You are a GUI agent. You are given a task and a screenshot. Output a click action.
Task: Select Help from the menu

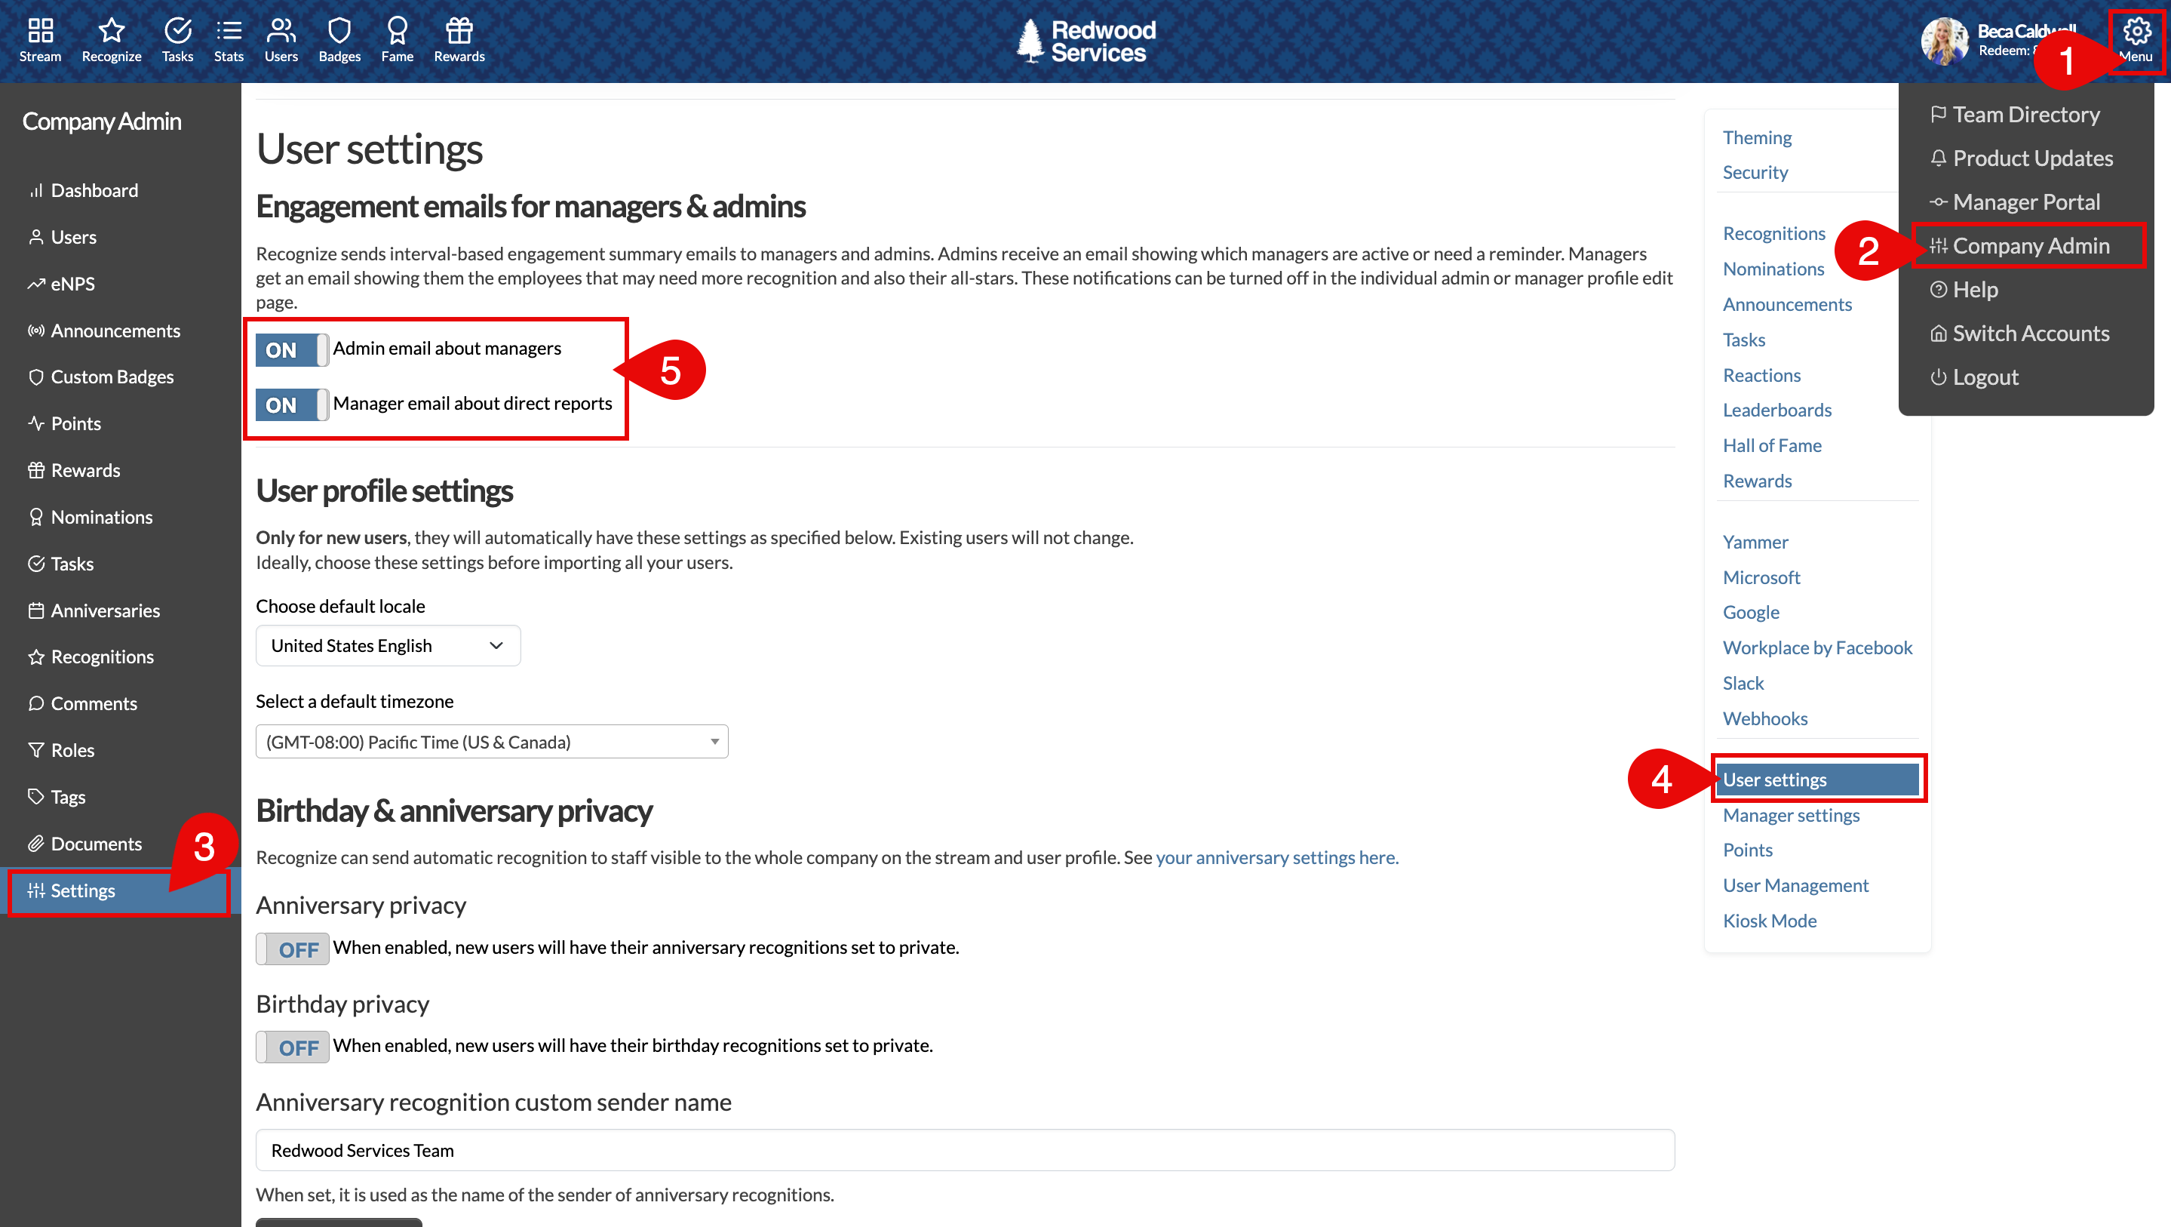(x=1964, y=290)
